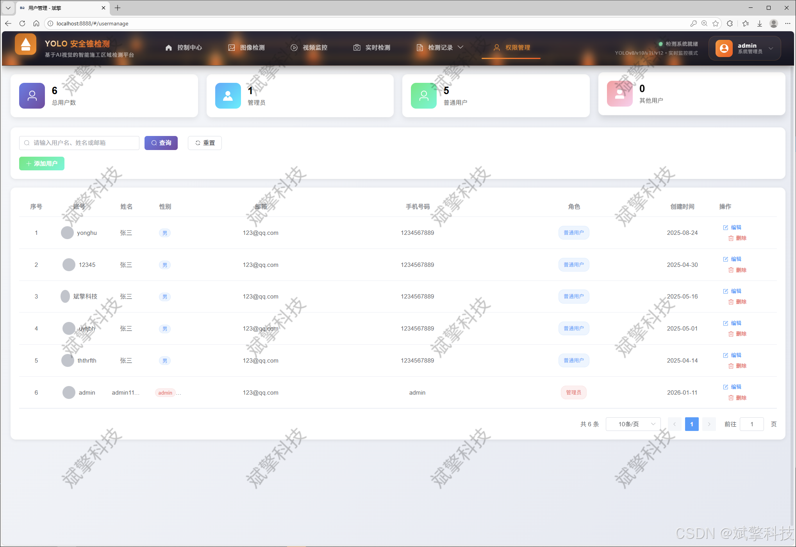Viewport: 796px width, 547px height.
Task: Go to 图像检测 navigation tab
Action: click(x=246, y=48)
